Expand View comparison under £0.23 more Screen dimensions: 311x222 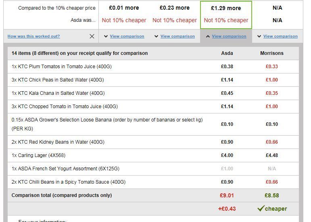coord(177,36)
